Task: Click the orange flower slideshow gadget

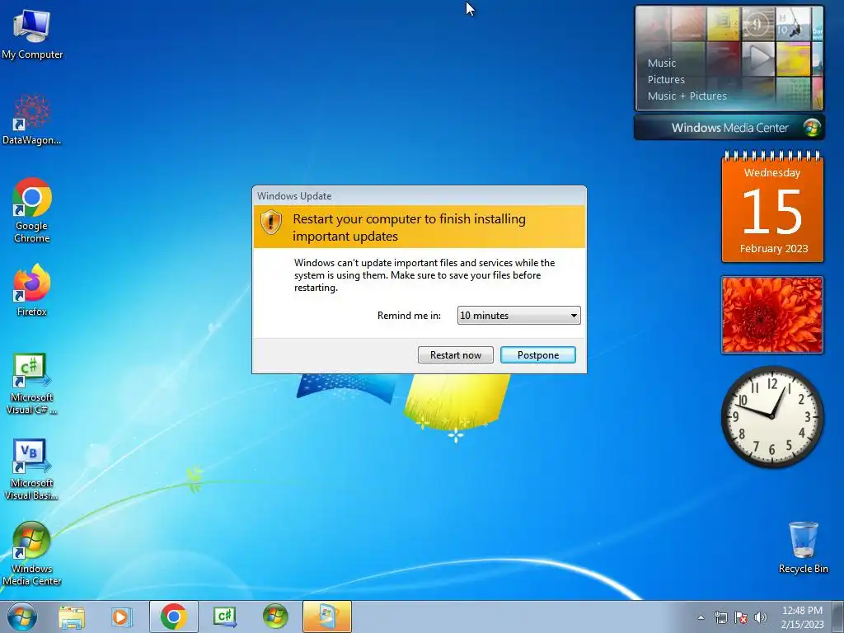Action: 772,315
